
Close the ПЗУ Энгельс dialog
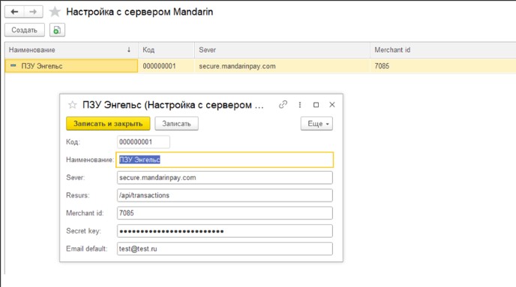(332, 105)
